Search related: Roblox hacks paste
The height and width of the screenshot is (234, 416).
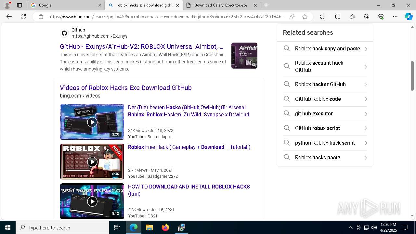(325, 157)
